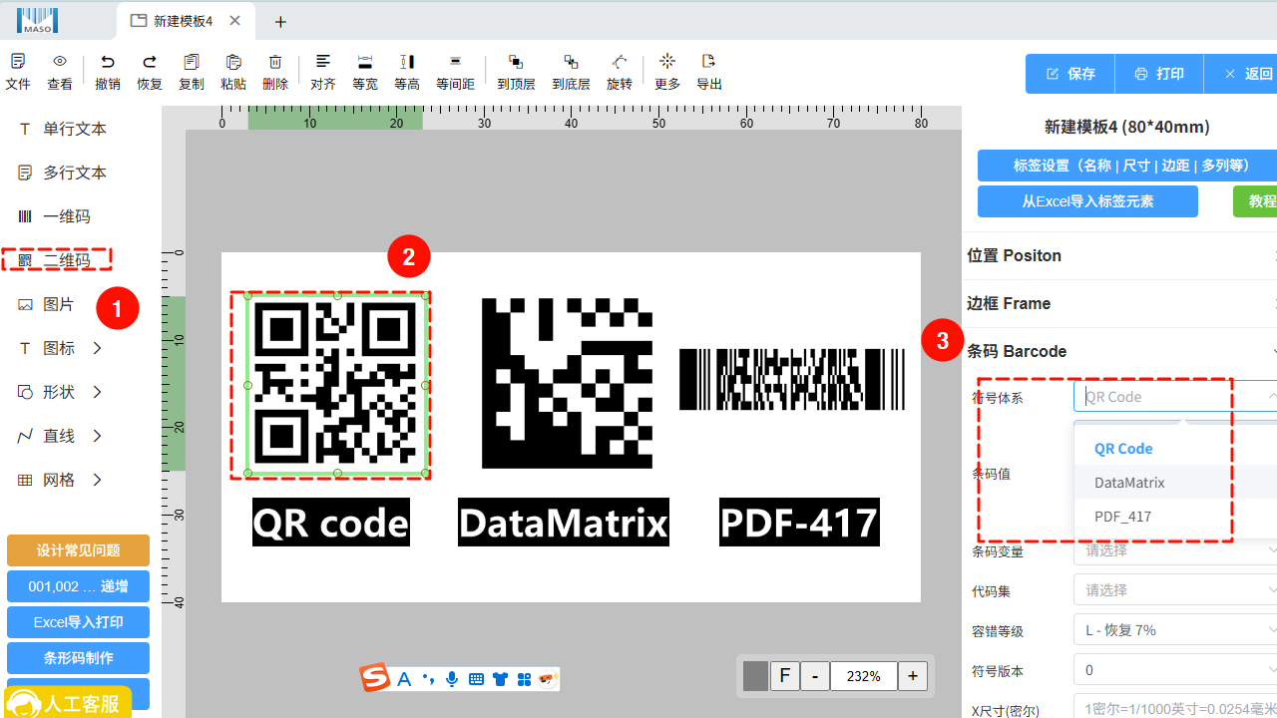Image resolution: width=1277 pixels, height=718 pixels.
Task: Expand the 边框 Frame section
Action: [1120, 303]
